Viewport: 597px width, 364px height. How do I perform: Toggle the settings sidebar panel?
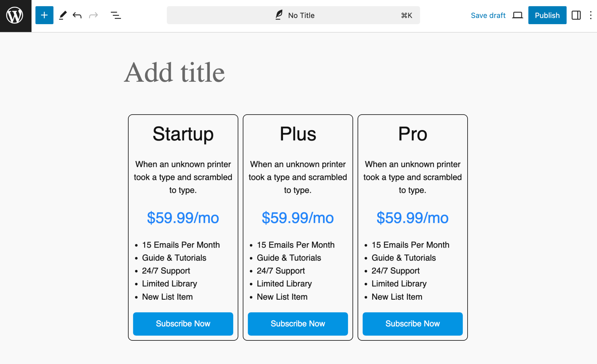tap(576, 15)
